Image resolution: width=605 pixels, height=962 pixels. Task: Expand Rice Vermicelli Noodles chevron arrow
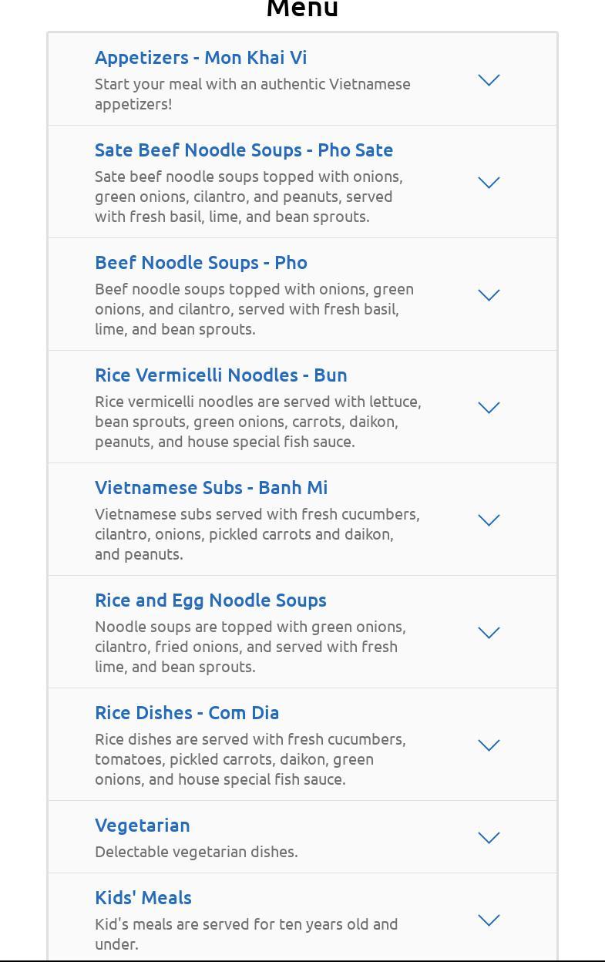click(x=489, y=408)
